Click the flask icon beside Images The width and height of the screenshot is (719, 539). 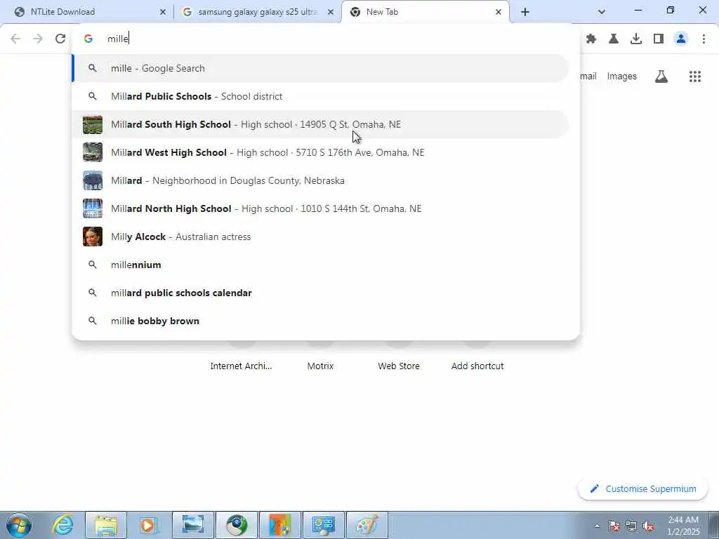pyautogui.click(x=661, y=76)
